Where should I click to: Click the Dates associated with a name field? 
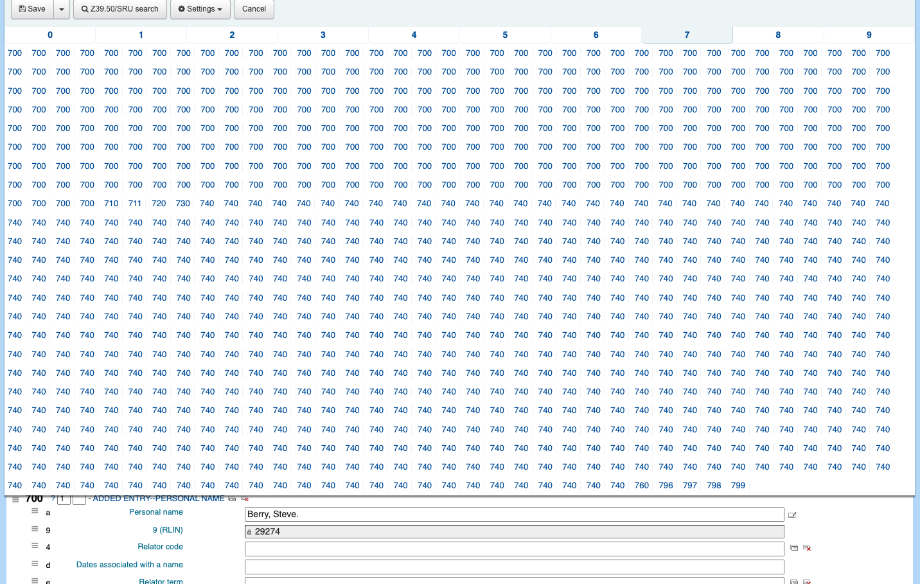point(514,567)
